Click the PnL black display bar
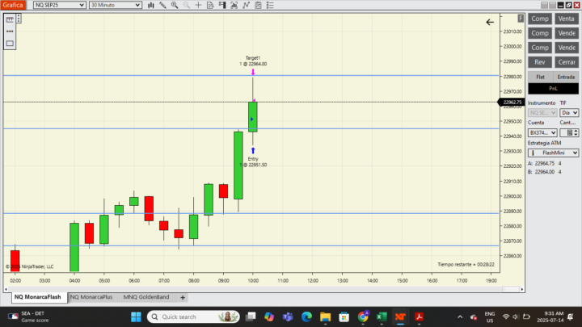Image resolution: width=582 pixels, height=327 pixels. 553,88
